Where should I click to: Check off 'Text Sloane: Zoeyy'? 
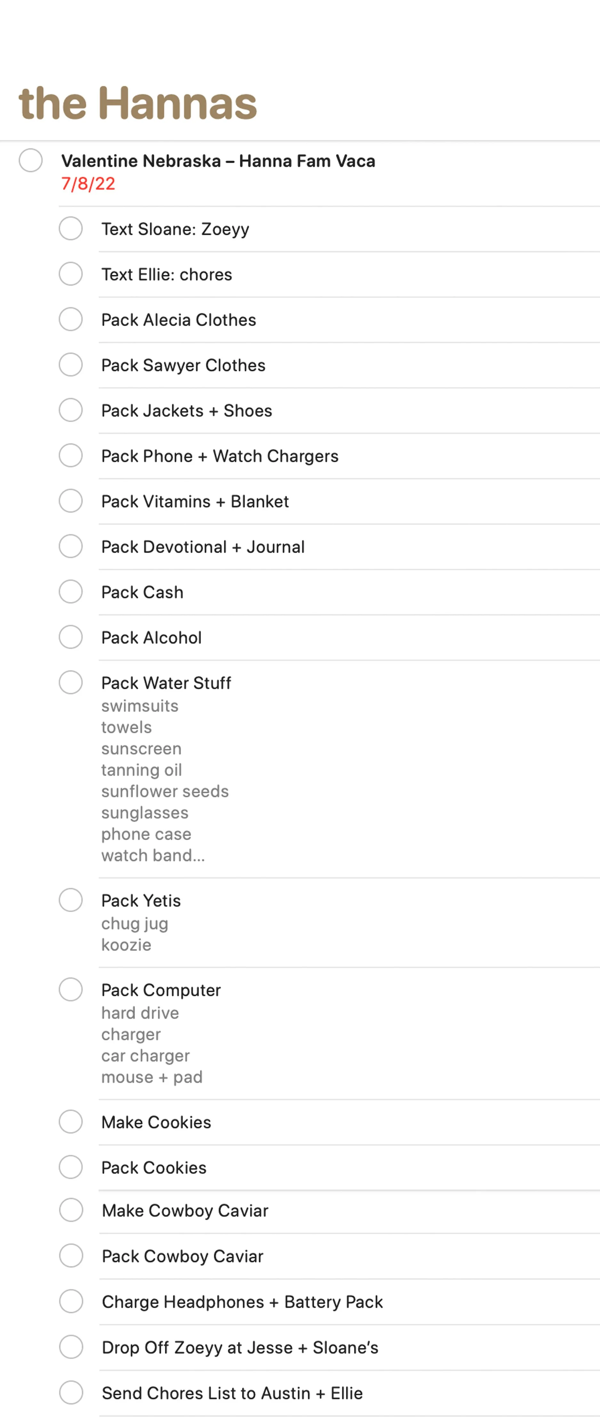(x=70, y=228)
